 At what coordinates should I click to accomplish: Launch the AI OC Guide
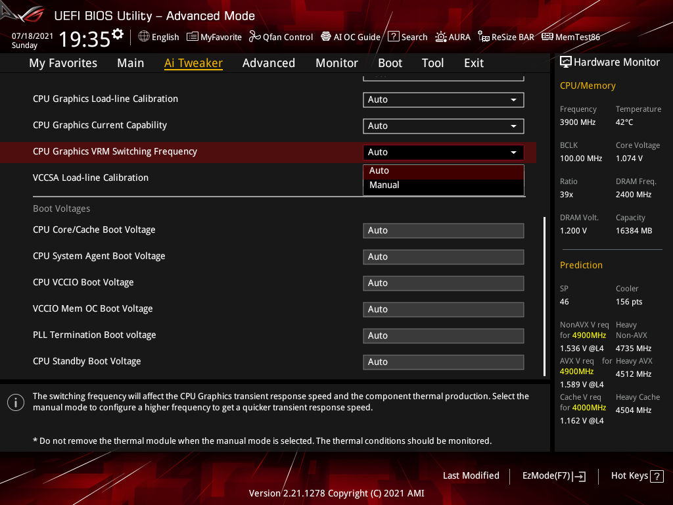click(x=350, y=37)
